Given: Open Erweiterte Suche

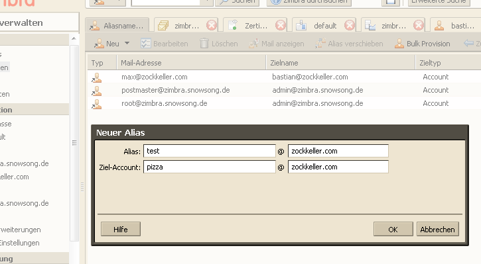Looking at the screenshot, I should [x=439, y=2].
